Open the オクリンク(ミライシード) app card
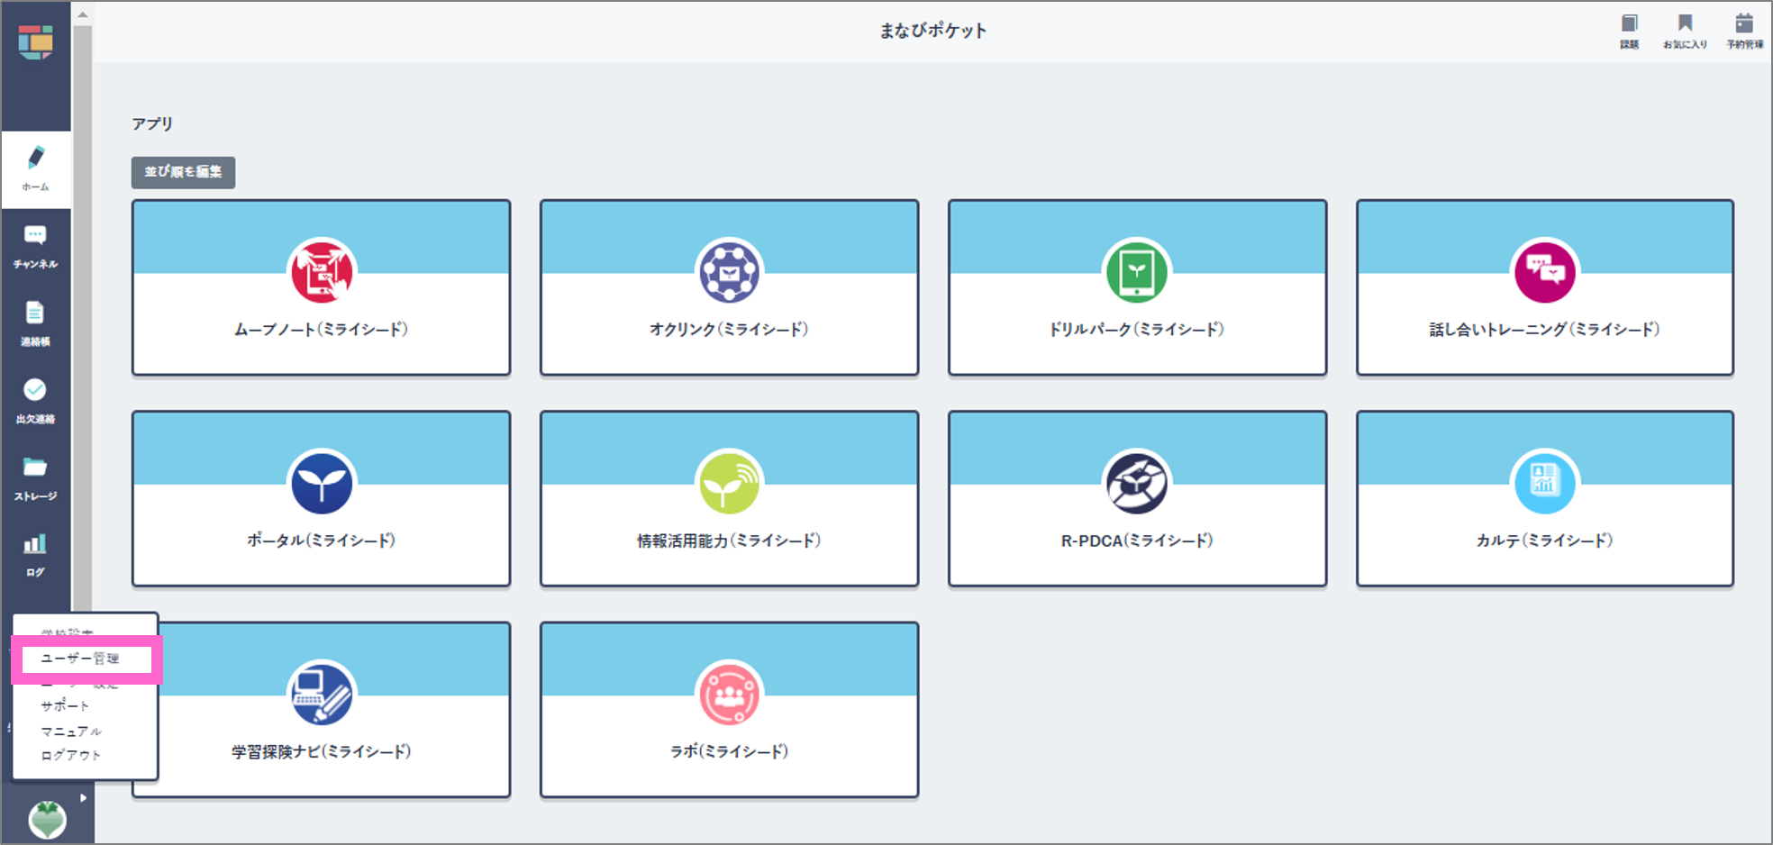 [x=729, y=287]
